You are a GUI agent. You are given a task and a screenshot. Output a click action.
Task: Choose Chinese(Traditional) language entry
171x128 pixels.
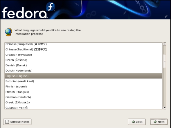(x=83, y=49)
